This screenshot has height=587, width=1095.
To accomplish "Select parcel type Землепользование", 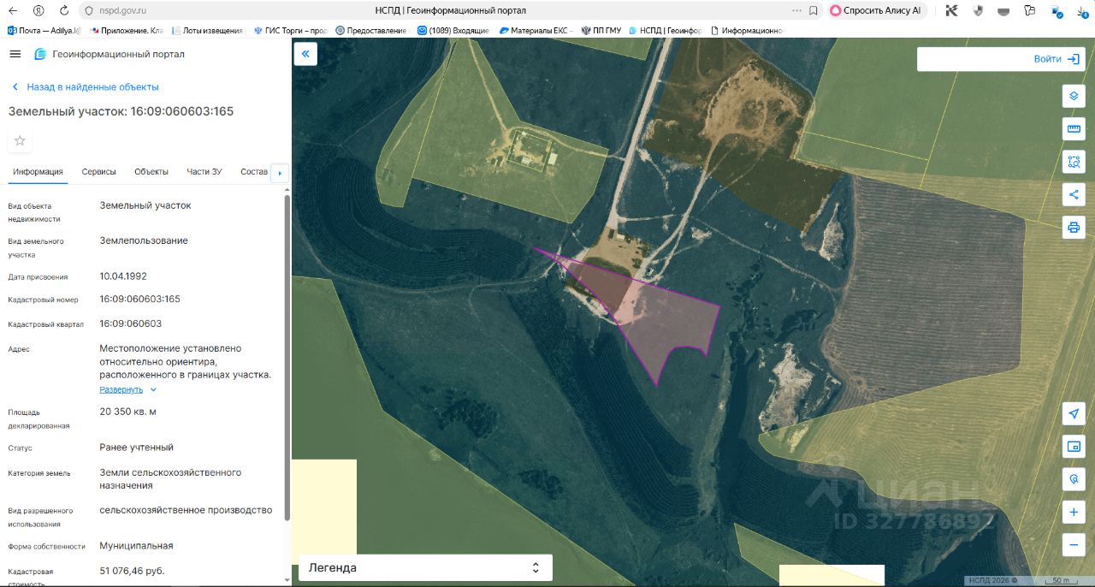I will click(x=144, y=240).
